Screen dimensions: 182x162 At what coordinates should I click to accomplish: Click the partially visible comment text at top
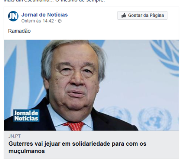pos(54,1)
